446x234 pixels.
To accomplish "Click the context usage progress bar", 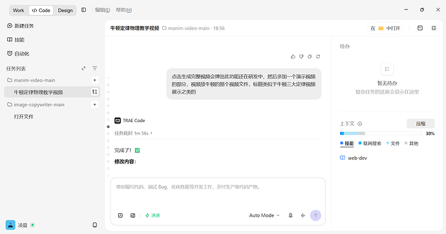I will point(381,133).
